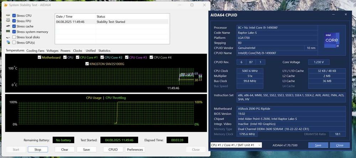Viewport: 356px width, 158px height.
Task: Click Save in AIDA64 CPUID window
Action: coord(318,145)
